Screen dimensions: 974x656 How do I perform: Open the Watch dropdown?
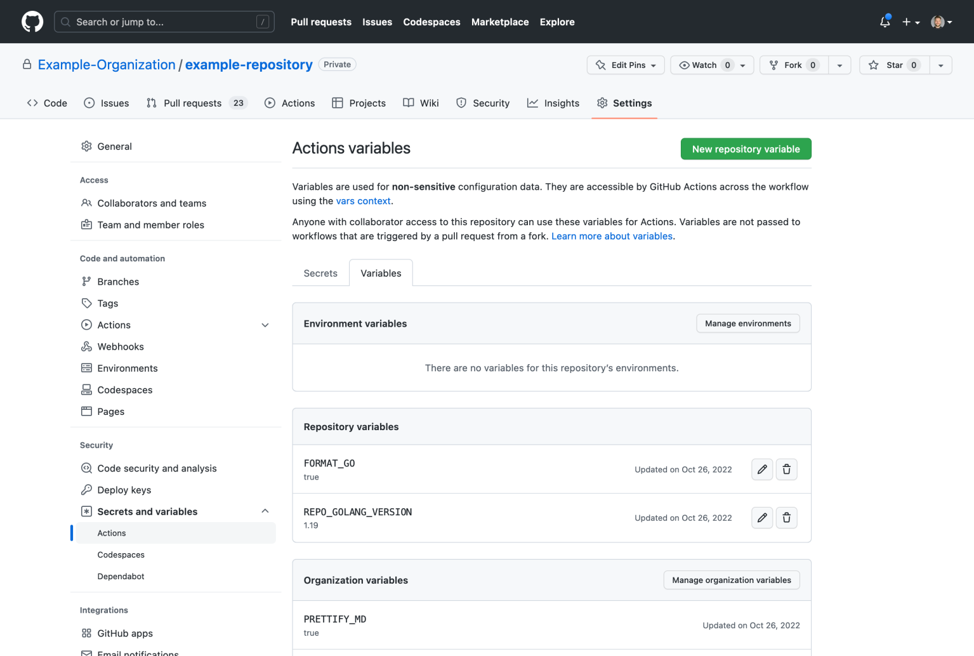(743, 65)
